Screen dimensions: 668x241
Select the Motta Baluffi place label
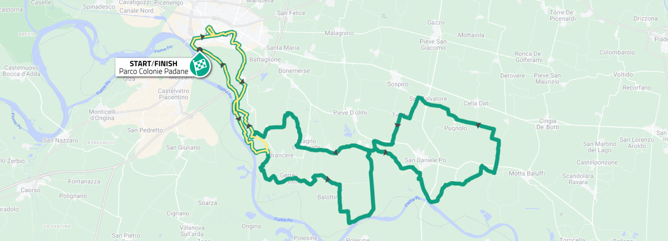[527, 173]
